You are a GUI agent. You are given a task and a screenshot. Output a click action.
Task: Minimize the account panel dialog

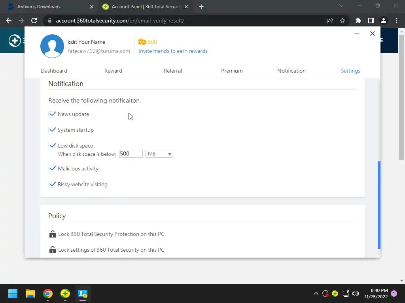(357, 34)
